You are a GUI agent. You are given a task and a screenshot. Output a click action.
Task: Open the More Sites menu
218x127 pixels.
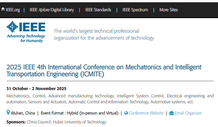169,10
